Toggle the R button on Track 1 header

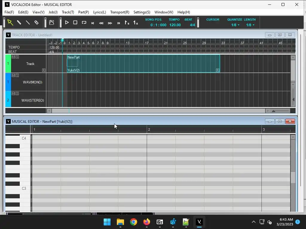coord(44,70)
